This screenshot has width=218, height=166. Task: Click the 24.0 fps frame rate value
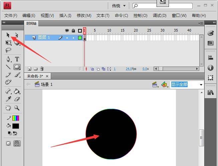coord(129,69)
